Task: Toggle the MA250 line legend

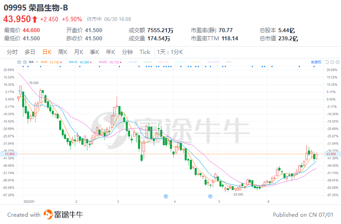Action: point(180,62)
